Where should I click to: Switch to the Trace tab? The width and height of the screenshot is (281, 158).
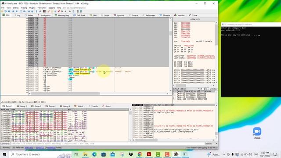pos(193,15)
